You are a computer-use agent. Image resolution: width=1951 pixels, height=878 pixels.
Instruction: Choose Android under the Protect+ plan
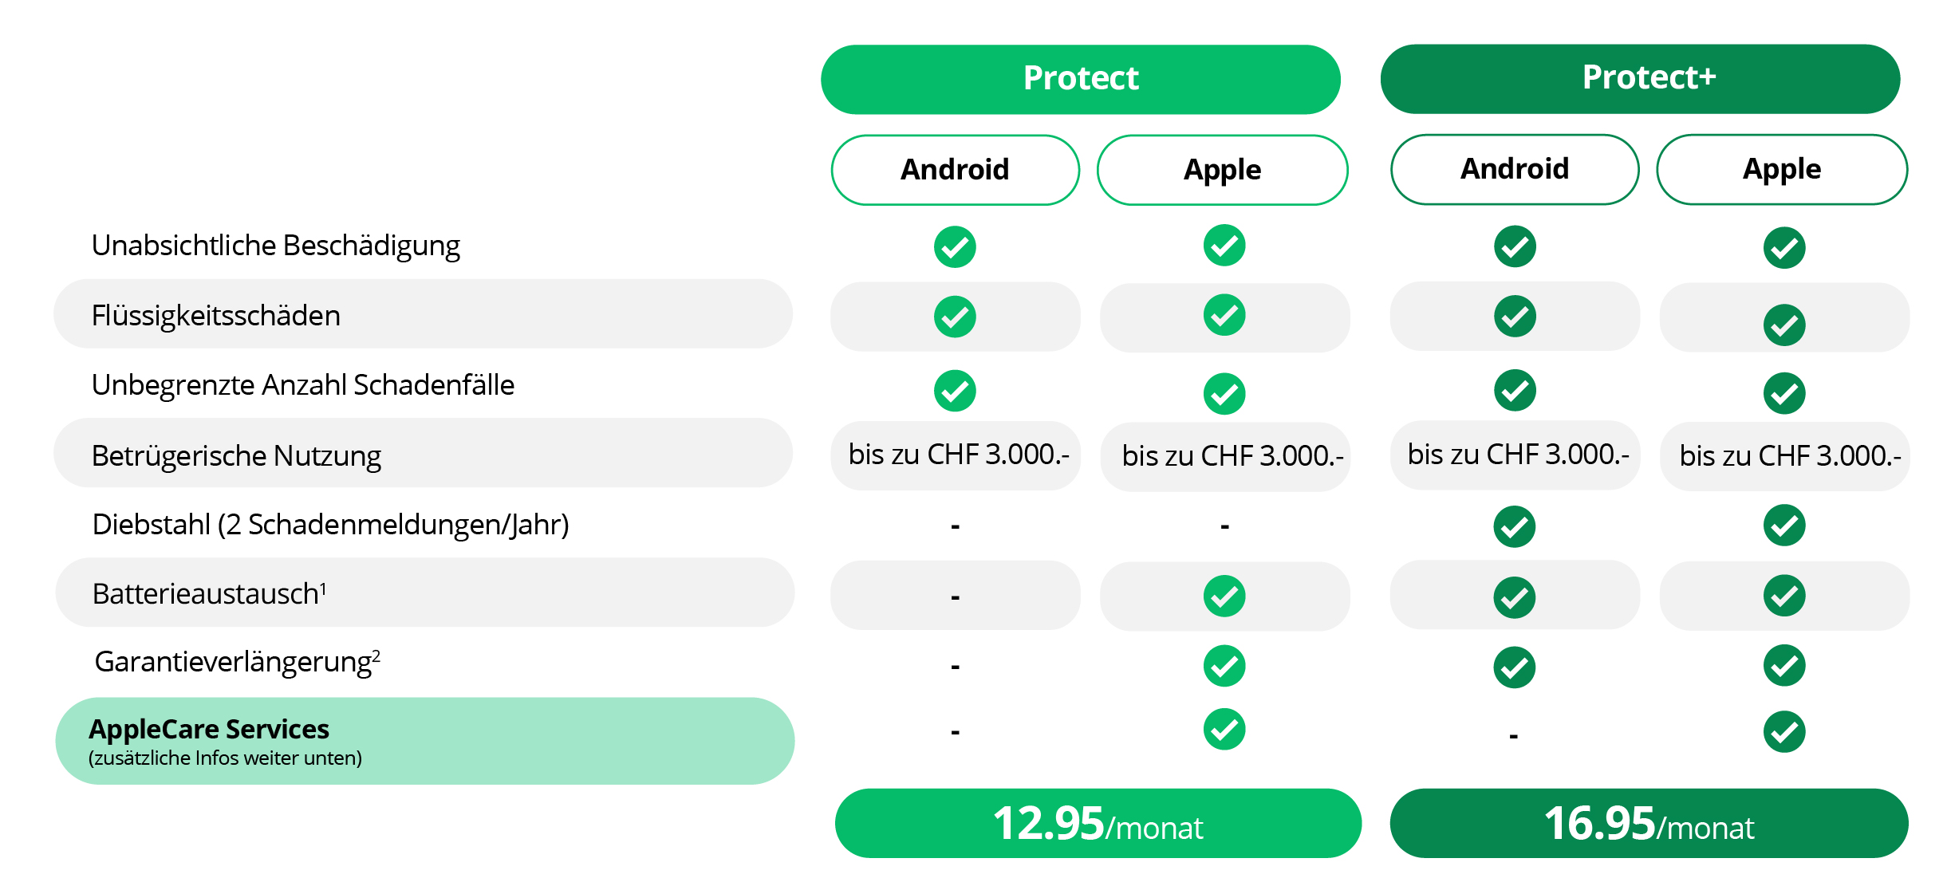coord(1515,169)
